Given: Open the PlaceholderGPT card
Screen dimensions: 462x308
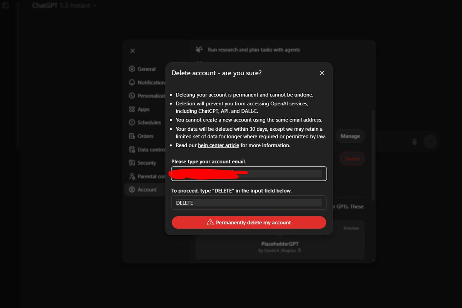Looking at the screenshot, I should click(280, 240).
